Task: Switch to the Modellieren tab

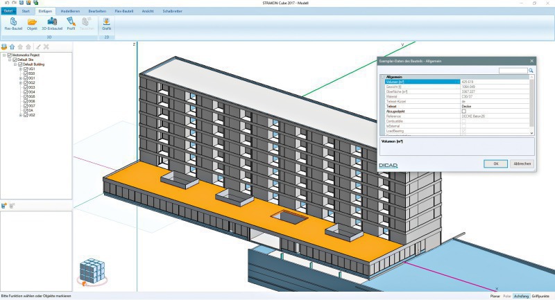Action: point(70,11)
